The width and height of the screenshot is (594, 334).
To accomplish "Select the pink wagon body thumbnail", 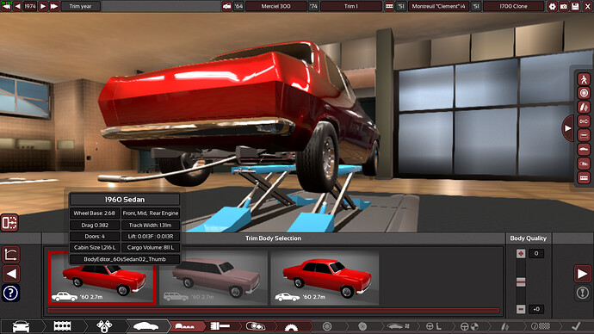I will (213, 277).
